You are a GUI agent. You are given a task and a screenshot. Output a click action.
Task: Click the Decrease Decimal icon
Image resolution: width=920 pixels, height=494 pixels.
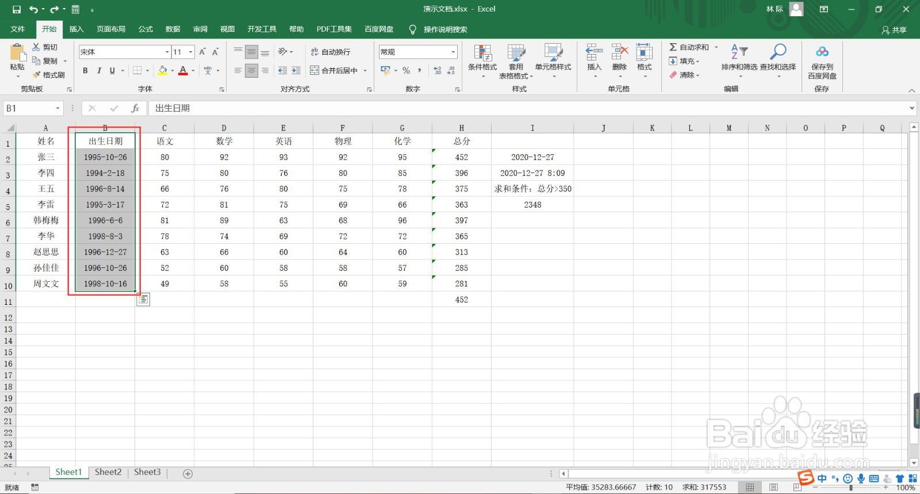(x=451, y=70)
